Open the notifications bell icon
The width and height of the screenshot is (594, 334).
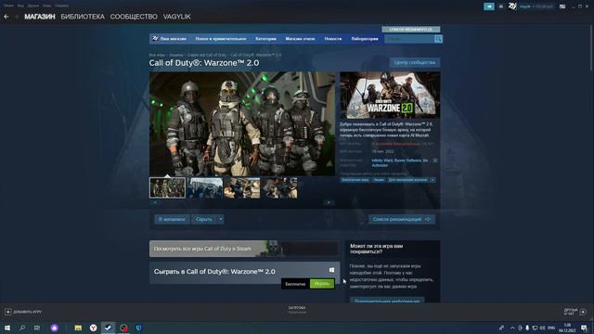coord(501,6)
